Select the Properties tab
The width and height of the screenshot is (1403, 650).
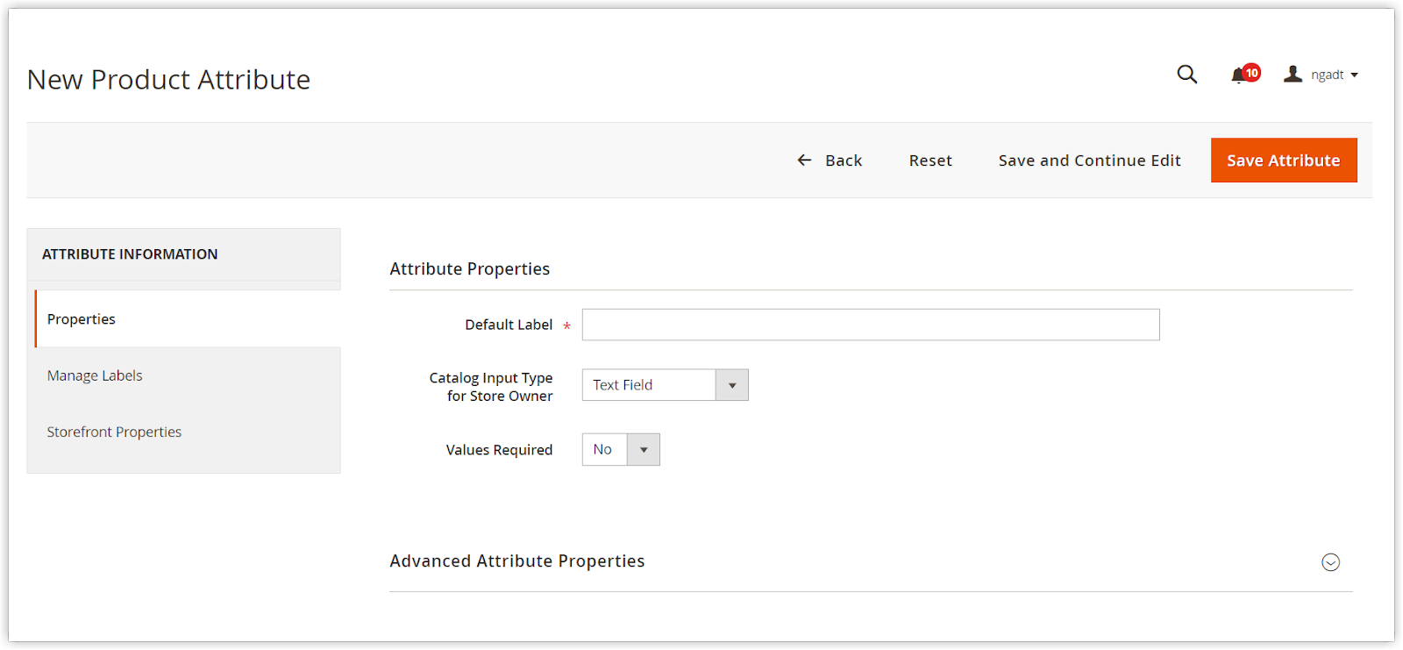click(82, 319)
